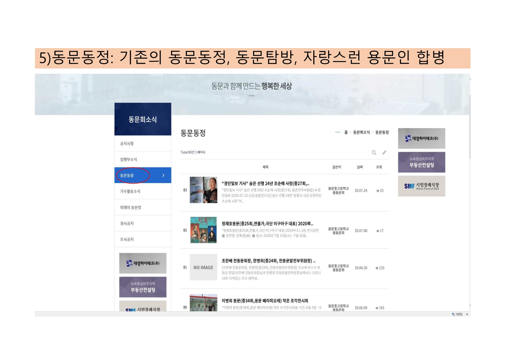Viewport: 505px width, 357px height.
Task: Click 대경하이테크(주) banner in left sidebar
Action: [x=143, y=263]
